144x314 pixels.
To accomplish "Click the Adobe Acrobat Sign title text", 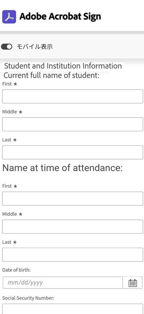I will (60, 16).
